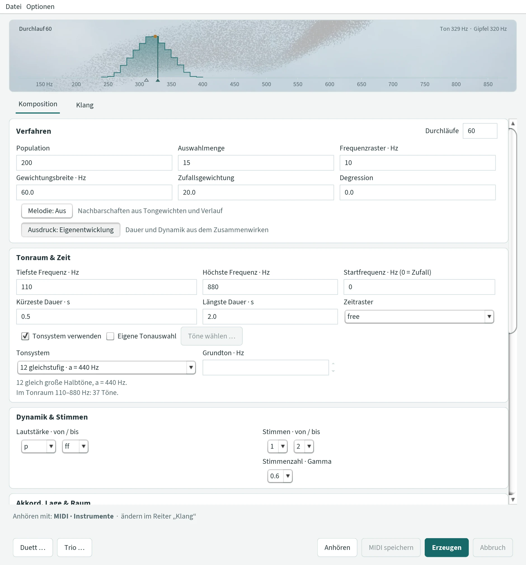
Task: Click the Höchste Frequenz input field
Action: pyautogui.click(x=270, y=287)
